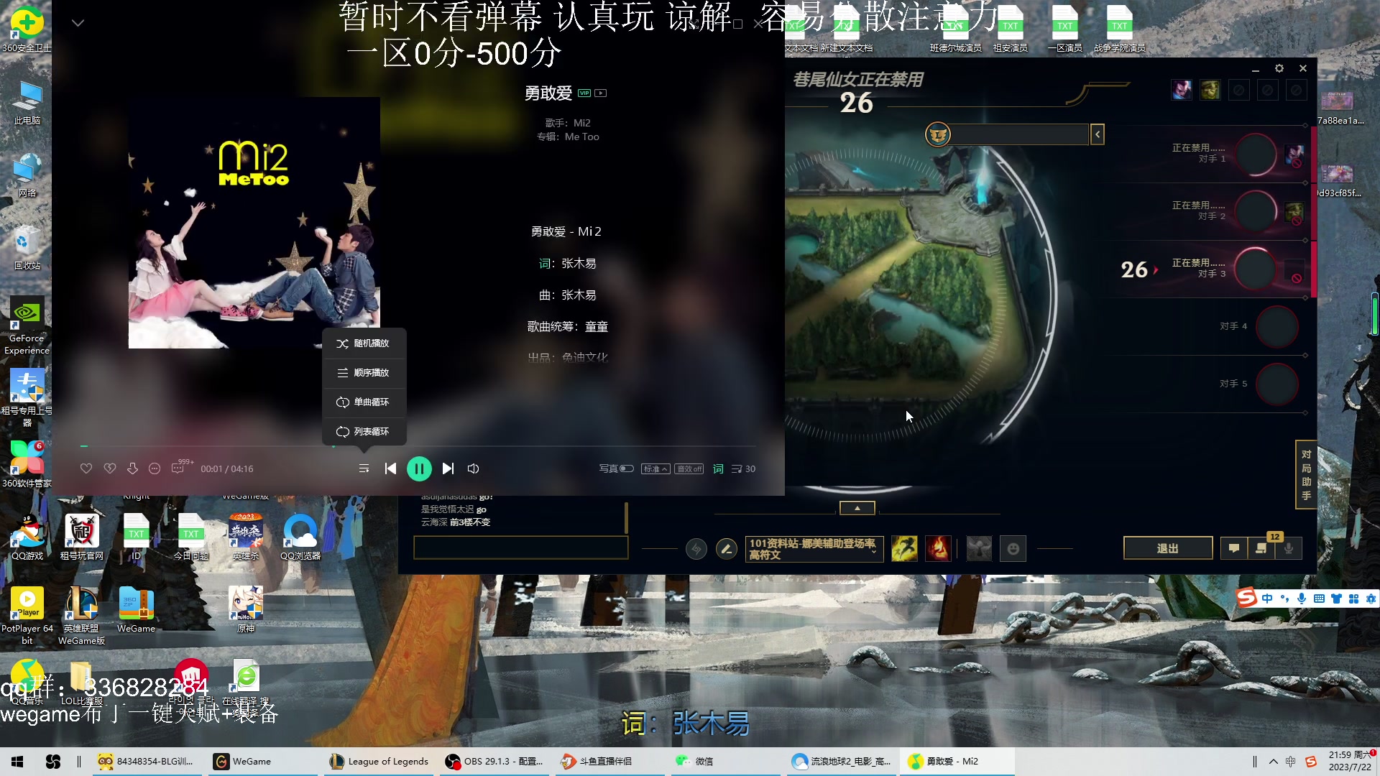Select 单曲循环 single loop mode
Screen dimensions: 1380x776
click(364, 402)
